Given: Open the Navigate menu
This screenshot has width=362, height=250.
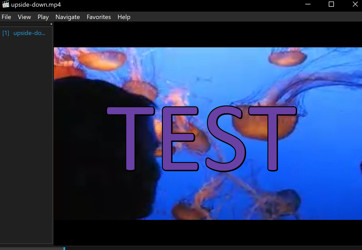Looking at the screenshot, I should (68, 17).
